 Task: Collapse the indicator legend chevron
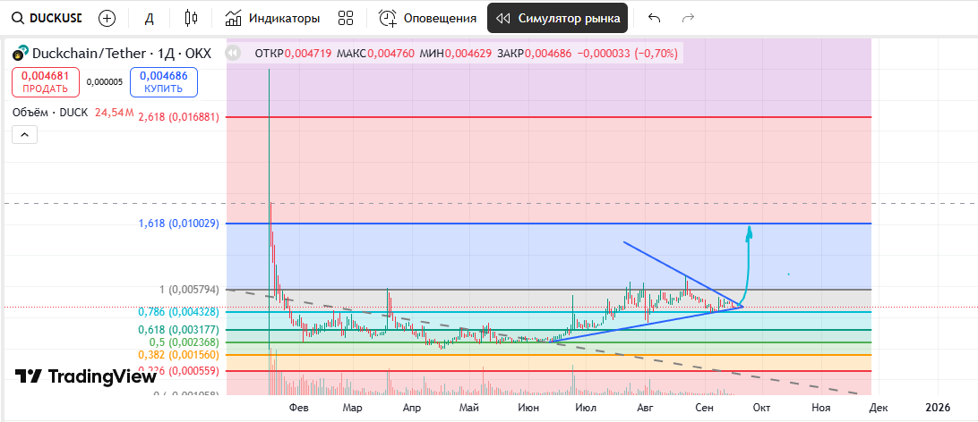[x=24, y=134]
